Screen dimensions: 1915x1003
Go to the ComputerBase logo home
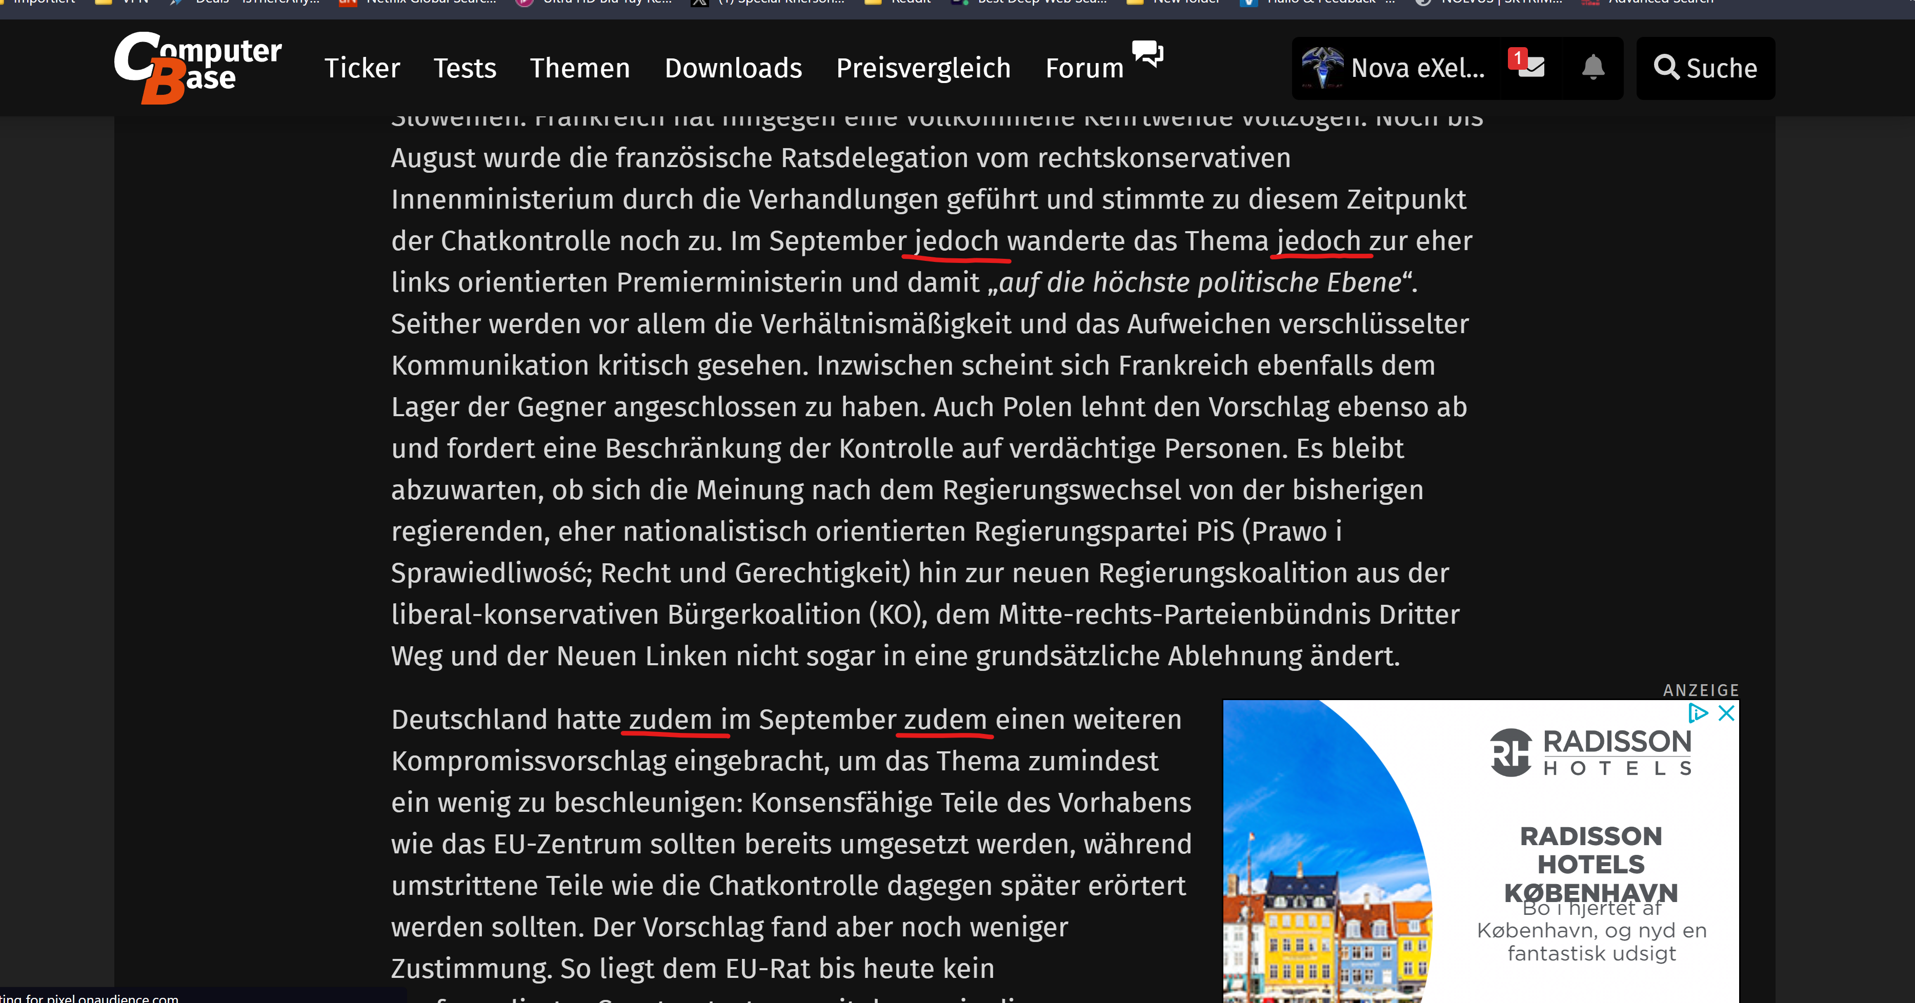click(198, 68)
